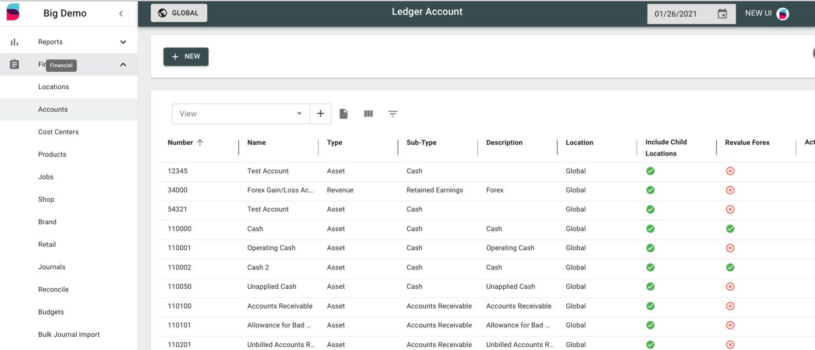The width and height of the screenshot is (815, 350).
Task: Click account number 110000
Action: click(x=180, y=229)
